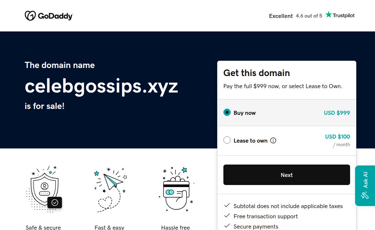Image resolution: width=375 pixels, height=230 pixels.
Task: Select the Buy now radio button
Action: pyautogui.click(x=227, y=112)
